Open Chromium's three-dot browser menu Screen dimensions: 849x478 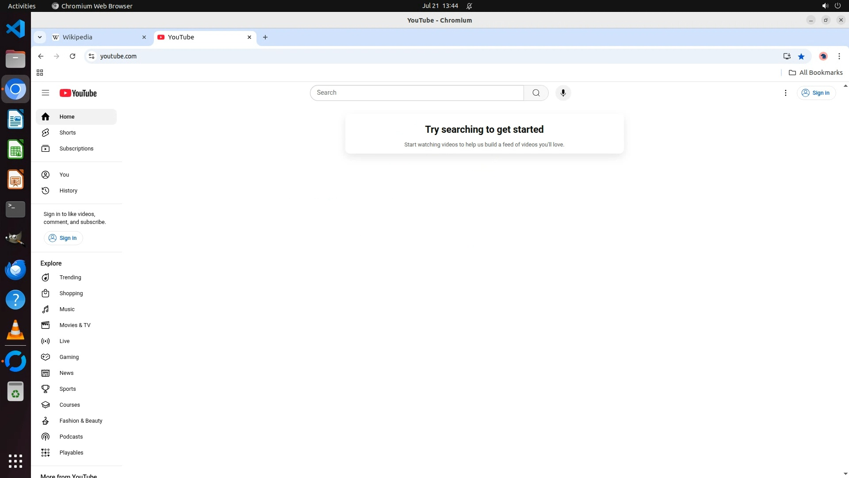[x=839, y=56]
